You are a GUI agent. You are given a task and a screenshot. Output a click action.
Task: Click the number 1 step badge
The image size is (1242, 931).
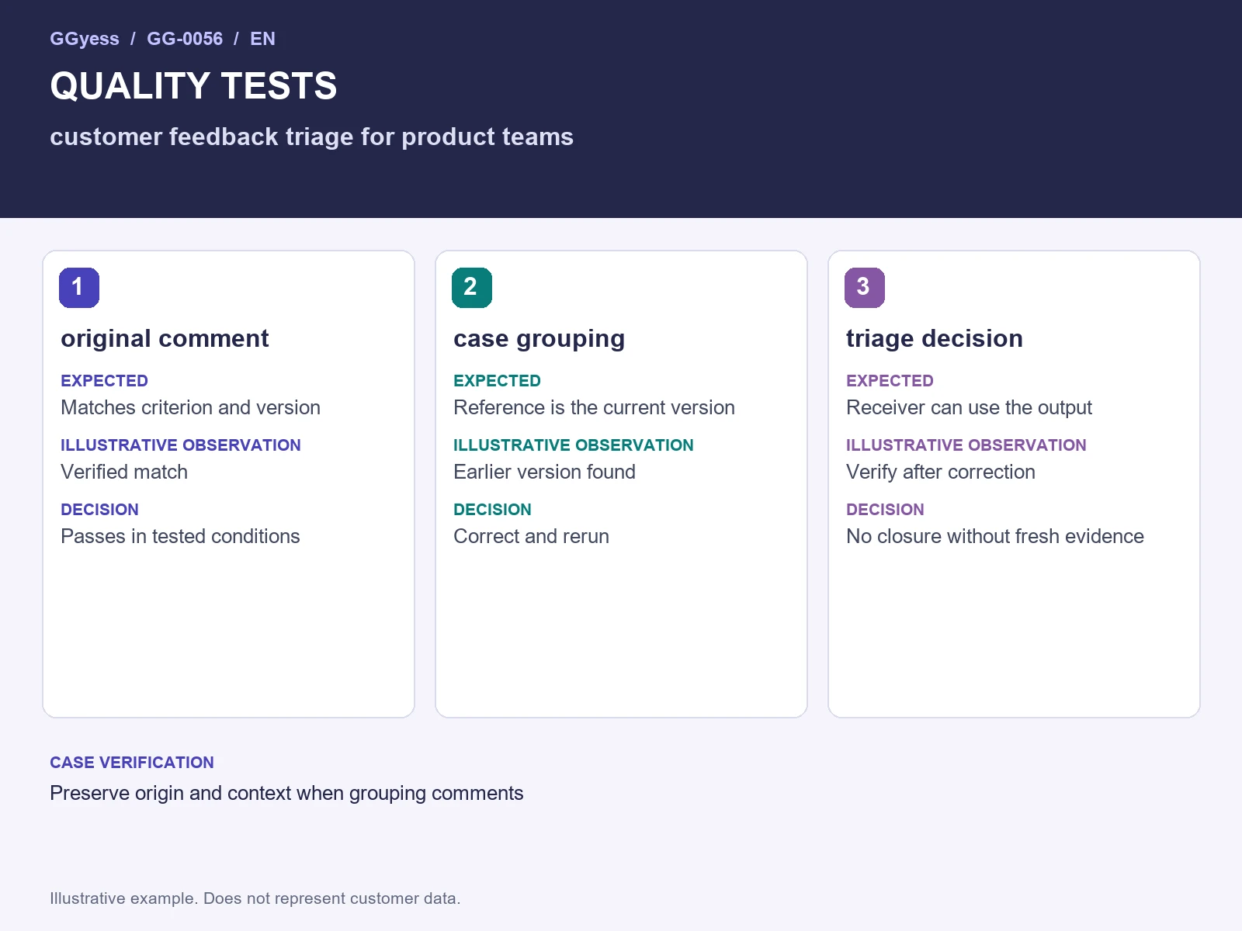(x=79, y=288)
